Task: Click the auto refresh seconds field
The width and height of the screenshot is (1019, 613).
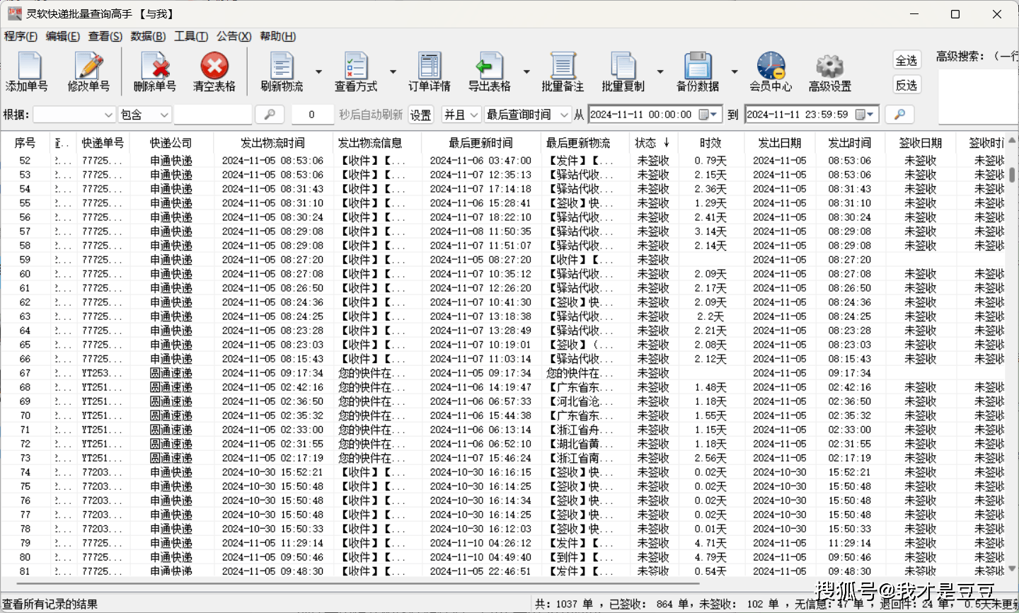Action: click(x=311, y=115)
